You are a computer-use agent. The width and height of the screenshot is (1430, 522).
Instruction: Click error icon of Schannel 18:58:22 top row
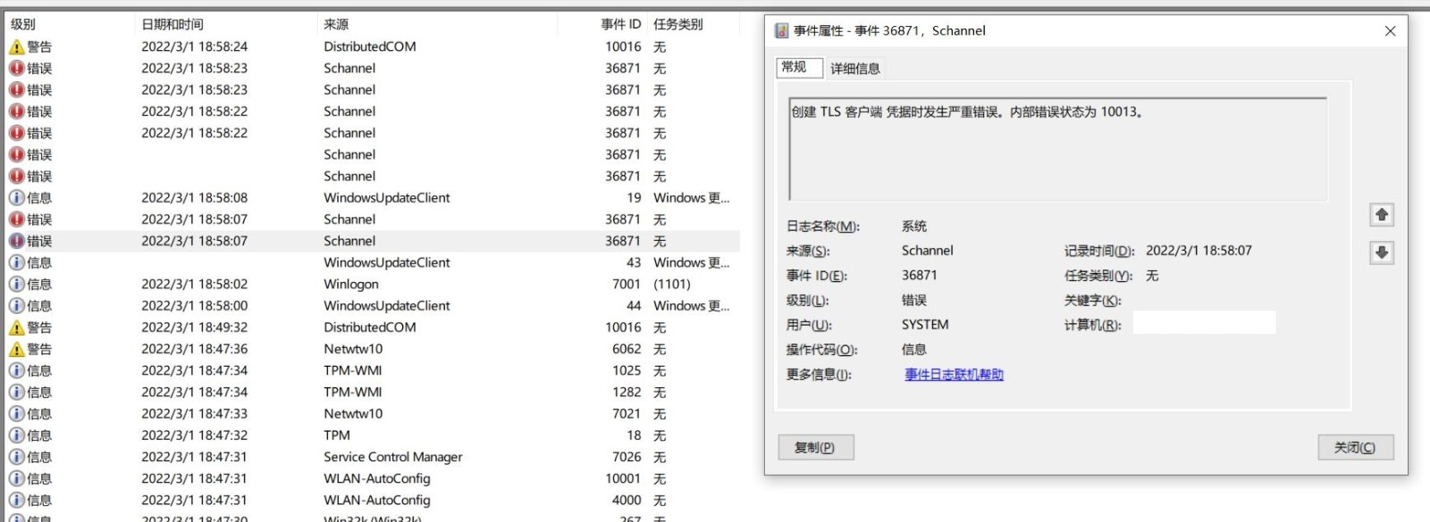coord(17,112)
